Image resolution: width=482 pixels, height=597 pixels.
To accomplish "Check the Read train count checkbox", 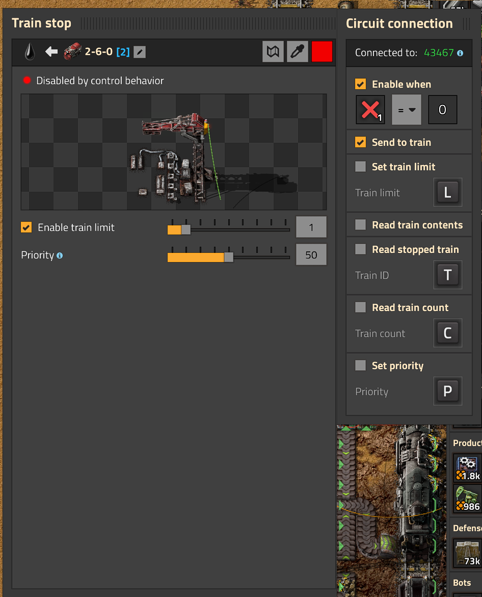I will point(360,307).
